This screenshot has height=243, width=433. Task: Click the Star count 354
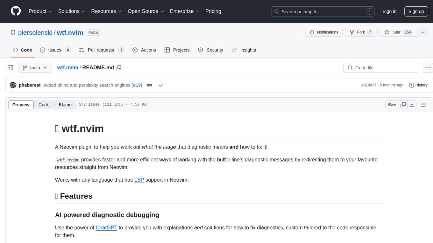(x=408, y=32)
